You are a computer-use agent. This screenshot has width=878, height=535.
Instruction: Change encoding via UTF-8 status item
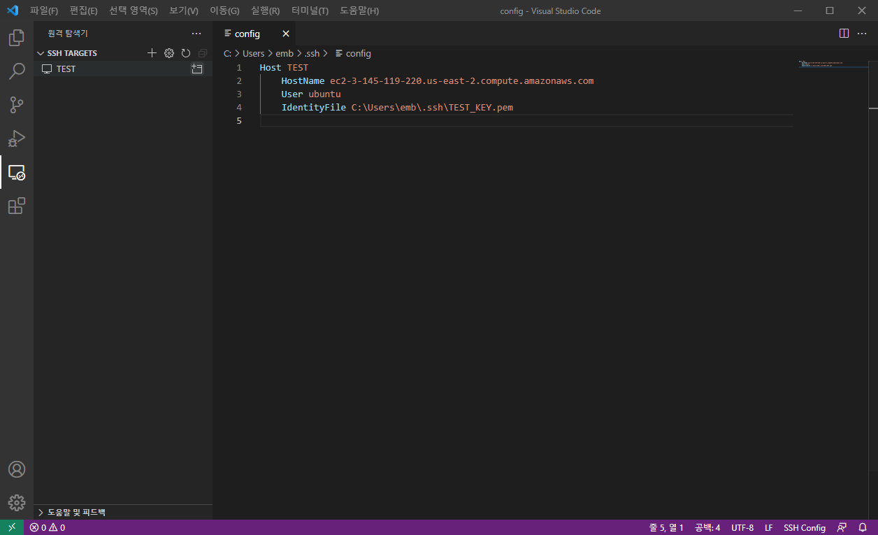(742, 527)
